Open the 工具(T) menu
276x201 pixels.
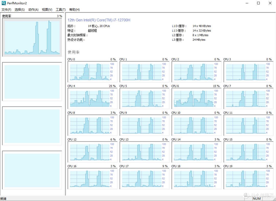coord(61,10)
